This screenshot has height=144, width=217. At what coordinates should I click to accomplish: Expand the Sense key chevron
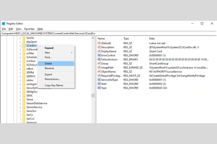[x=20, y=99]
